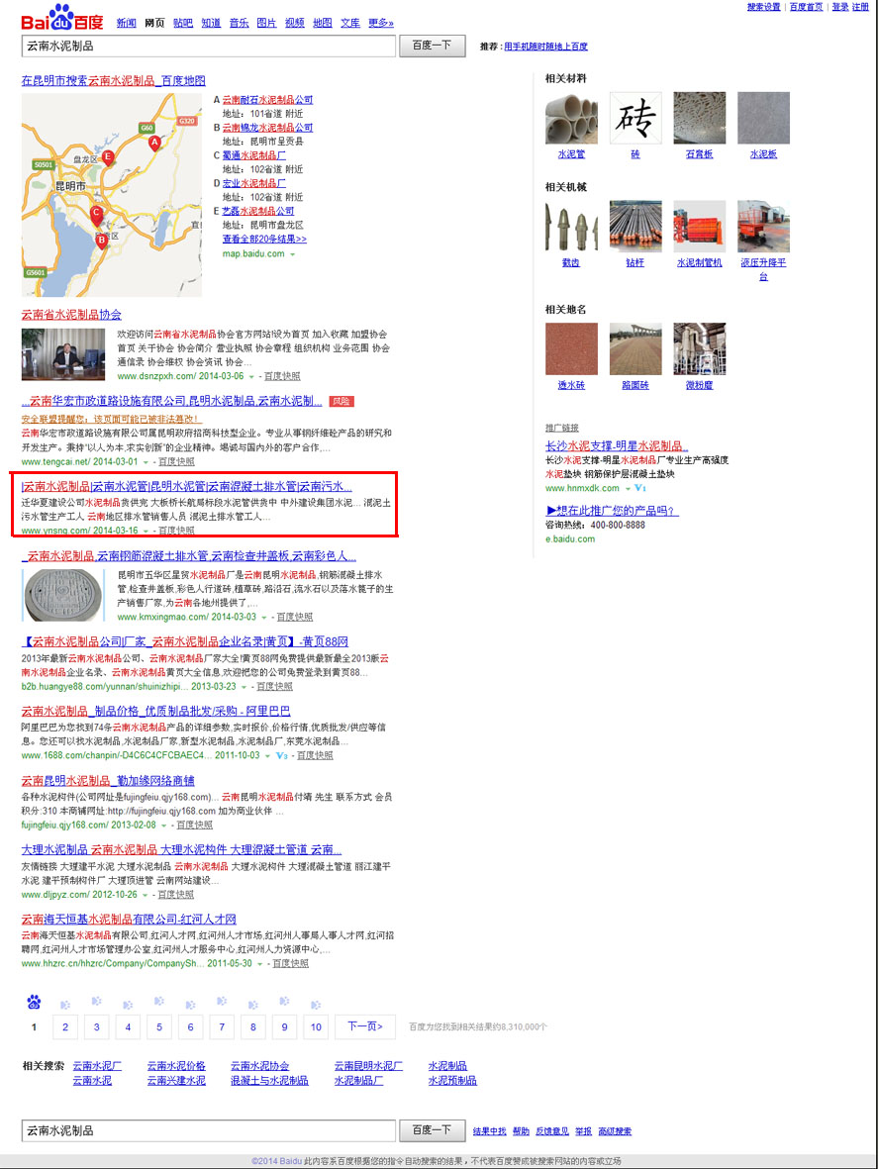Expand dropdown arrow beside www.dljpyz.com
The height and width of the screenshot is (1169, 879).
146,895
